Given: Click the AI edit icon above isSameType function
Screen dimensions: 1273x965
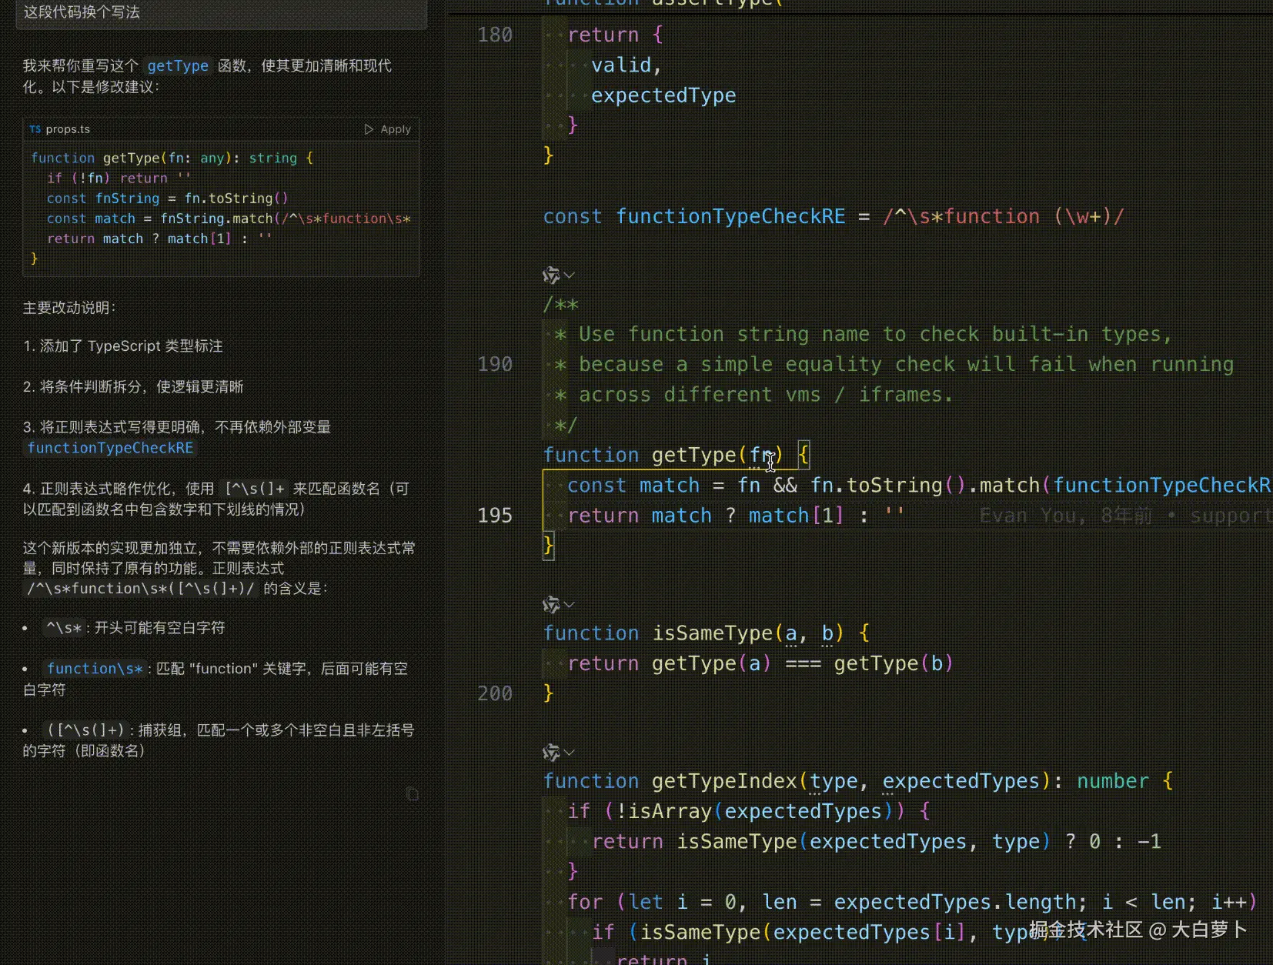Looking at the screenshot, I should (551, 605).
